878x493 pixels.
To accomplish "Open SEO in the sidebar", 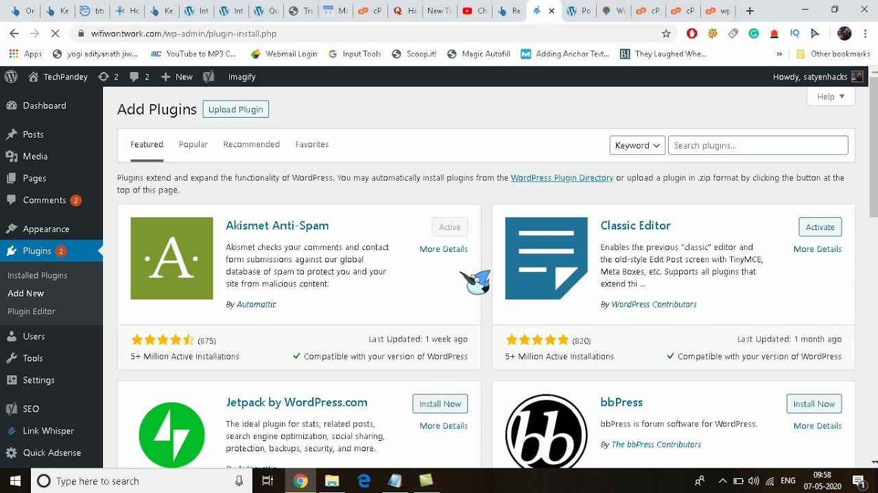I will click(x=31, y=409).
